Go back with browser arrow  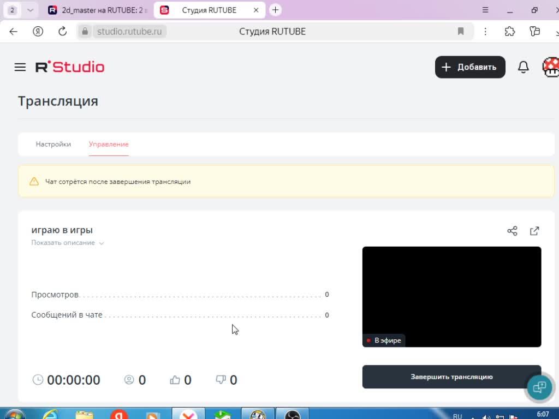coord(14,31)
